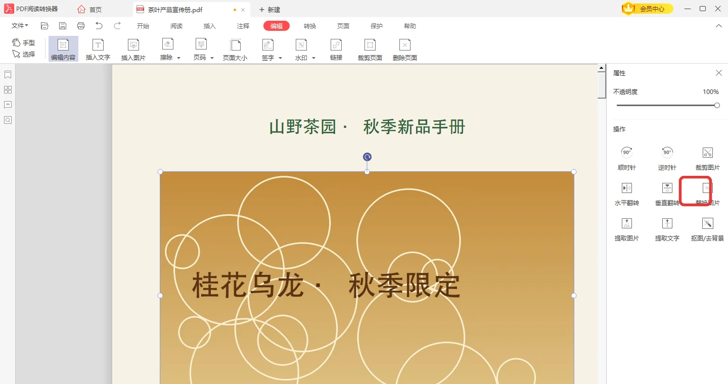
Task: Expand the Erase (擦除) dropdown arrow
Action: (178, 58)
